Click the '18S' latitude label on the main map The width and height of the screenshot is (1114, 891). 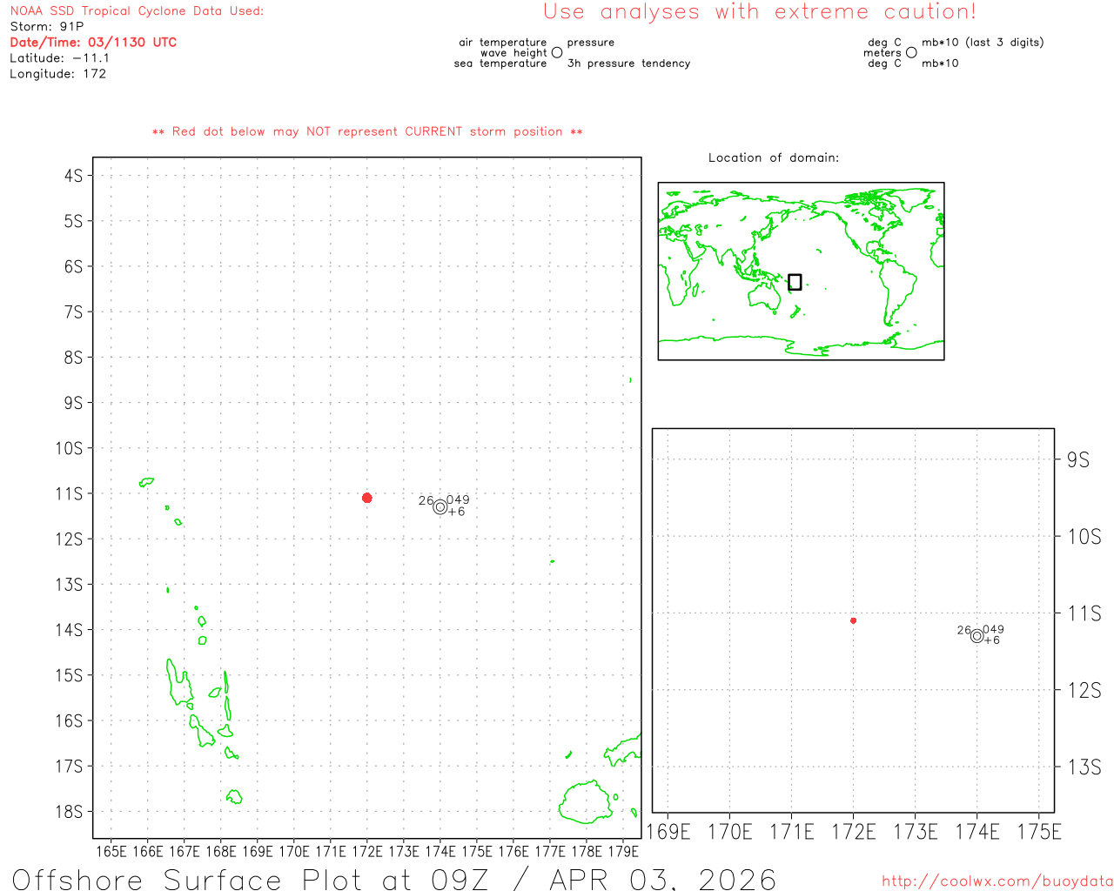pyautogui.click(x=70, y=812)
